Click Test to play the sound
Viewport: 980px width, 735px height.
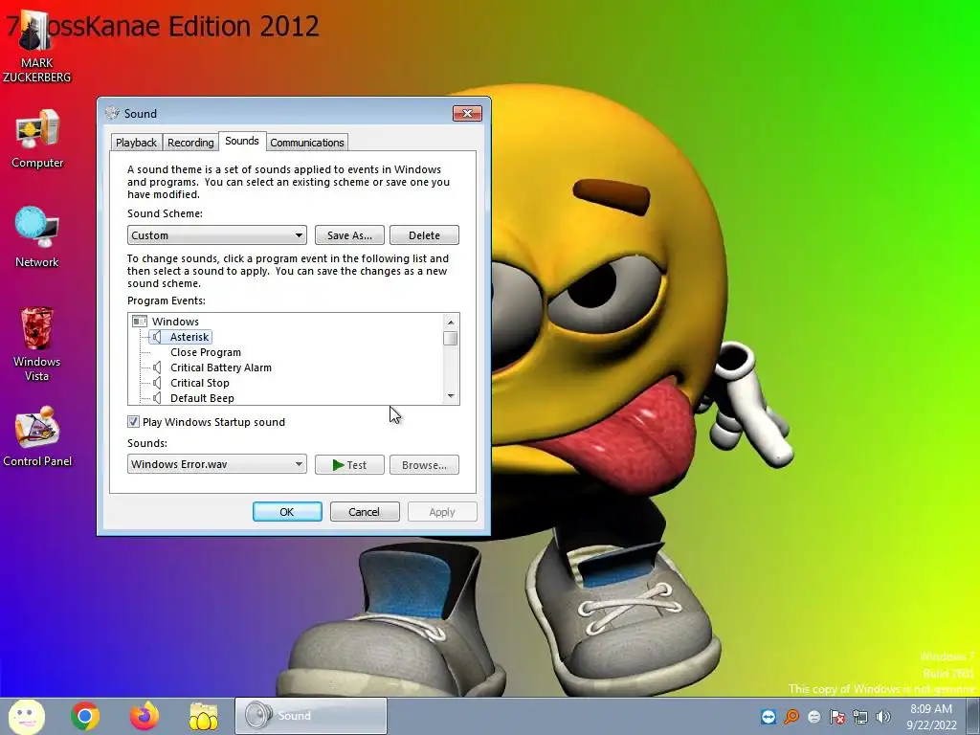(x=349, y=464)
